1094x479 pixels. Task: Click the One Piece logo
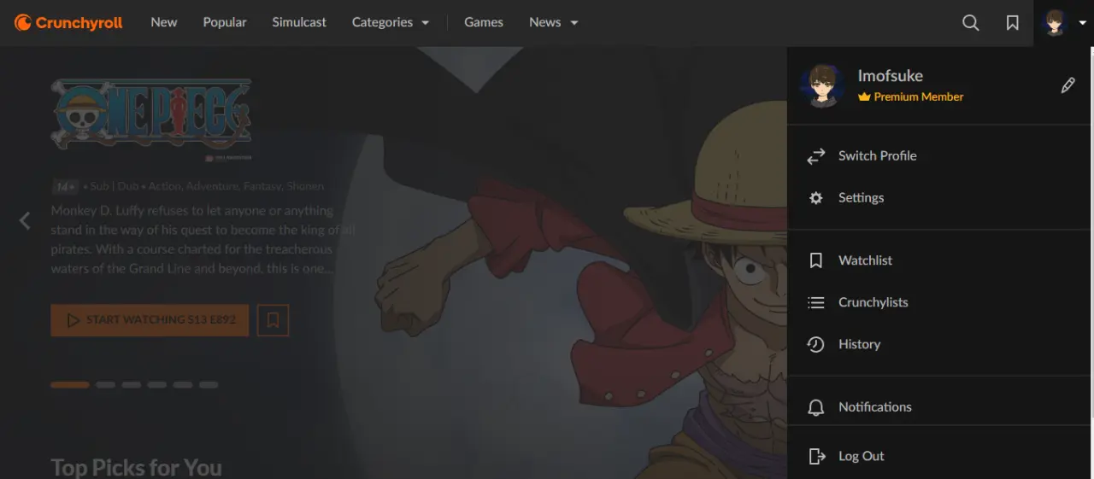coord(151,114)
